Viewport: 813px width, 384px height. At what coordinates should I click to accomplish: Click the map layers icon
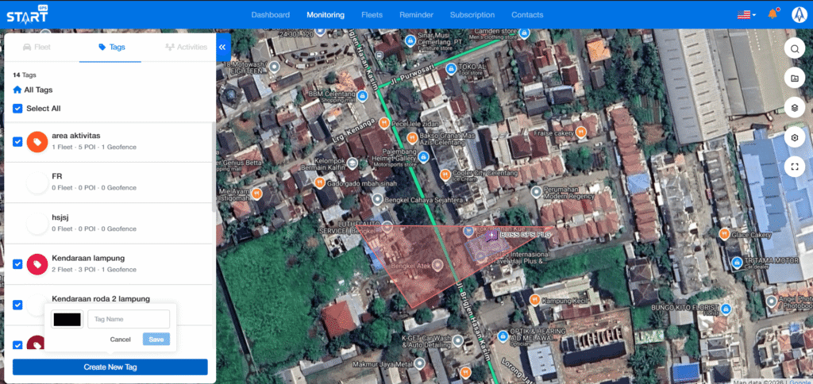tap(794, 107)
